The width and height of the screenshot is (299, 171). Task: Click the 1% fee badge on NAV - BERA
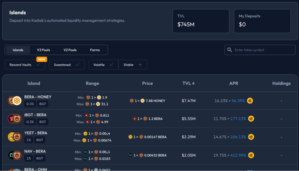point(29,158)
